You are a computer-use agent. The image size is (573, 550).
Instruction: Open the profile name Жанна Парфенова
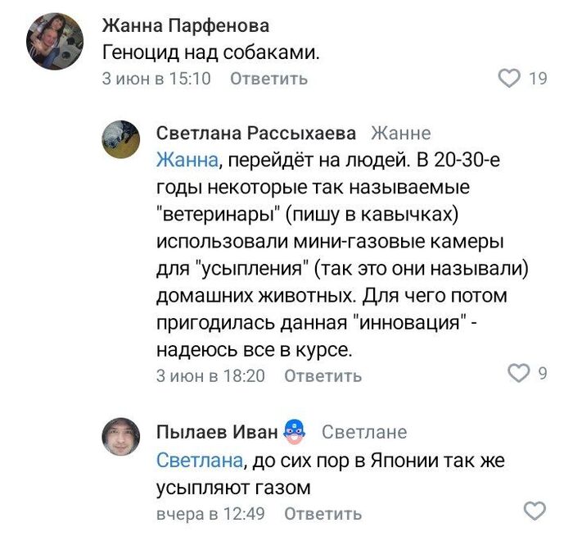coord(186,26)
